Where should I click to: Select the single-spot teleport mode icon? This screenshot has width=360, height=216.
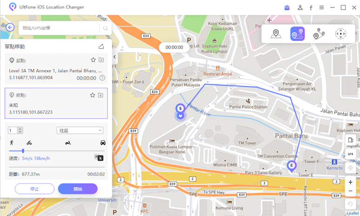[x=276, y=34]
